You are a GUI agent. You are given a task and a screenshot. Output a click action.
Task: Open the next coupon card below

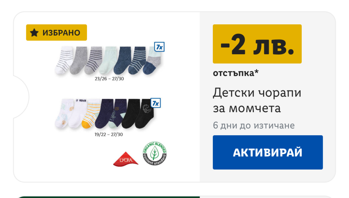174,197
